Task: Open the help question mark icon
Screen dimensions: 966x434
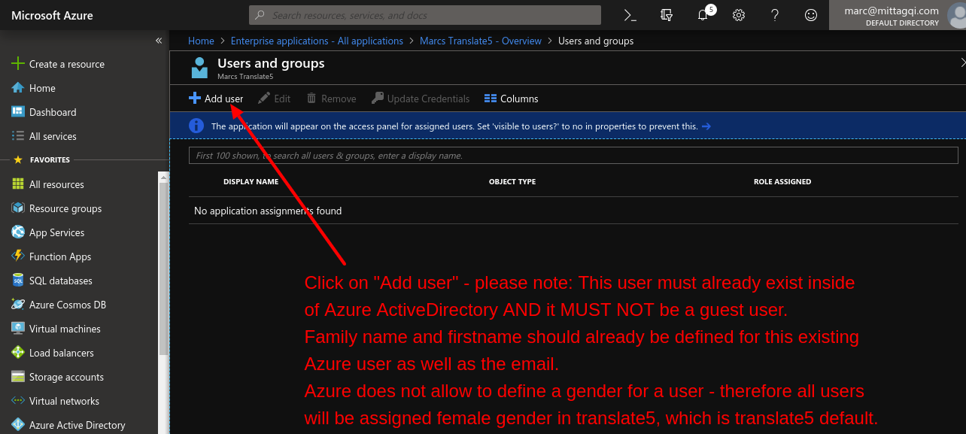Action: [775, 15]
